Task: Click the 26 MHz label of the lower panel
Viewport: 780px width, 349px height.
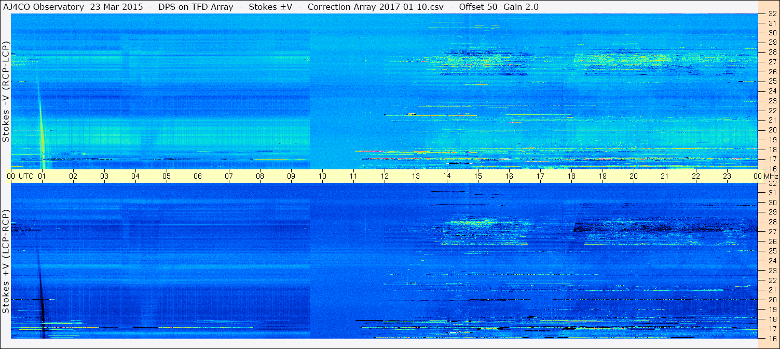Action: (772, 241)
